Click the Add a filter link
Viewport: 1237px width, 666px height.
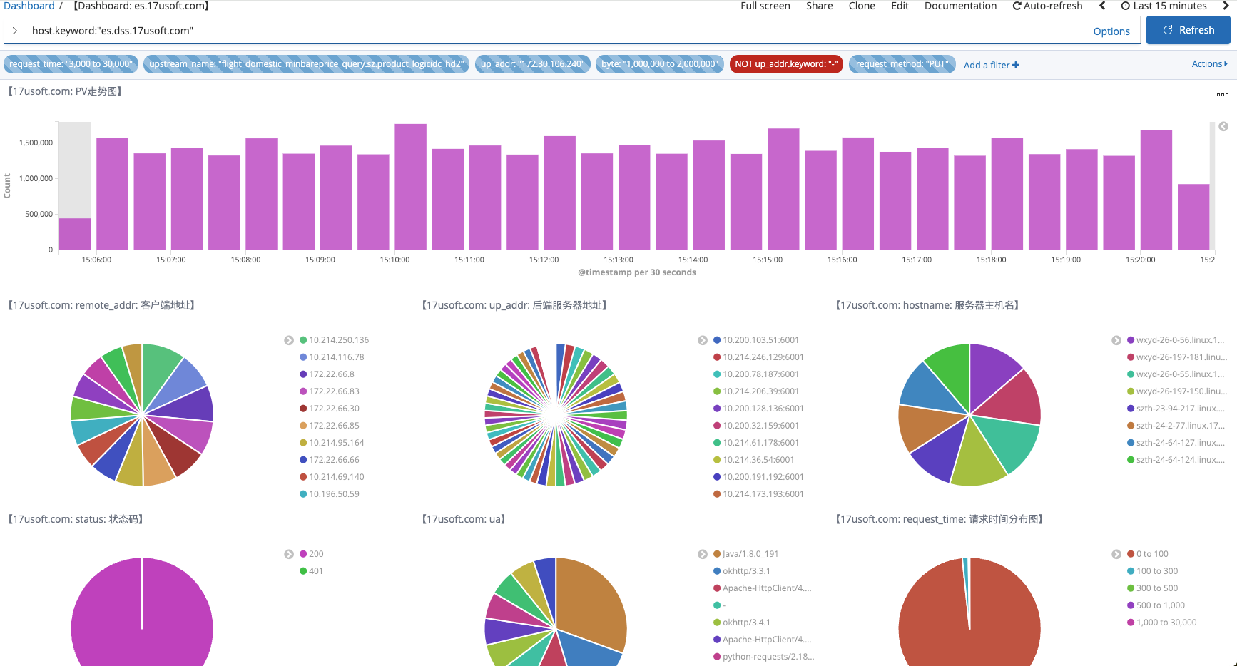(x=991, y=65)
